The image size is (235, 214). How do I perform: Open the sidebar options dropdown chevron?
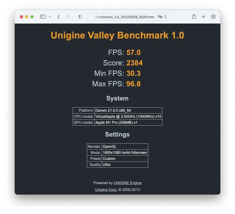(50, 17)
